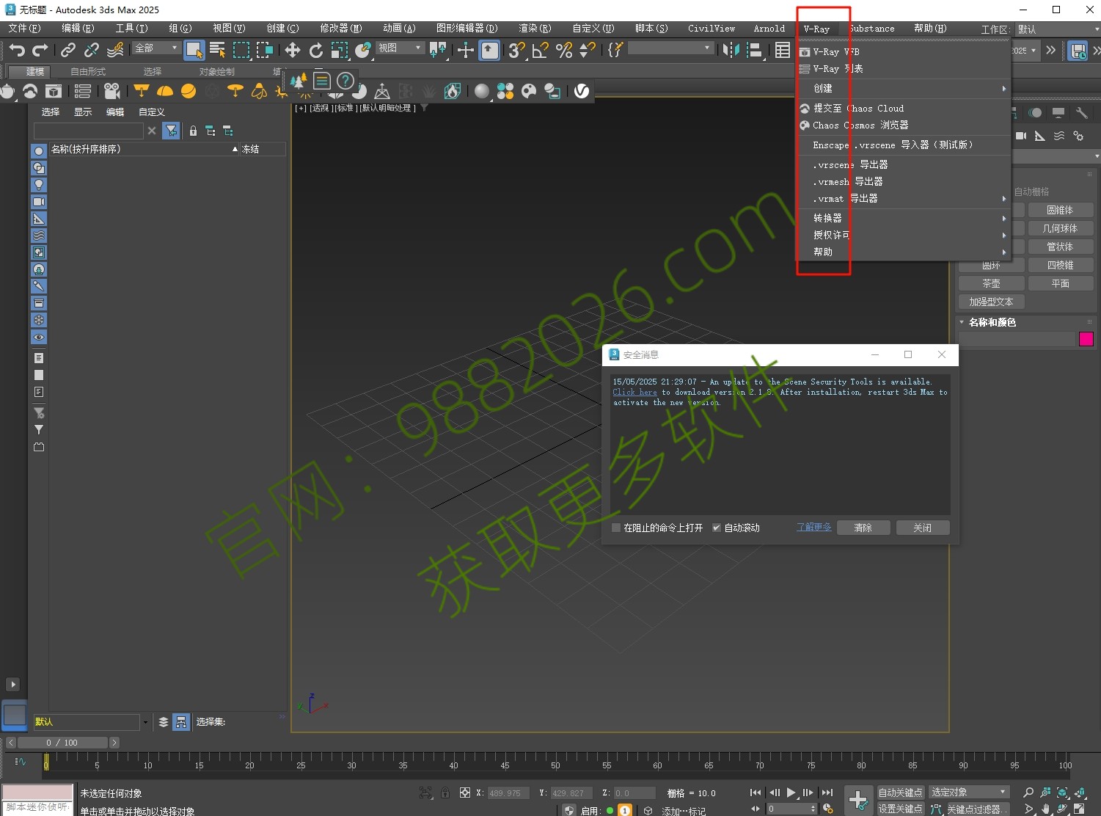Open Chaos Cosmos trees icon

299,81
